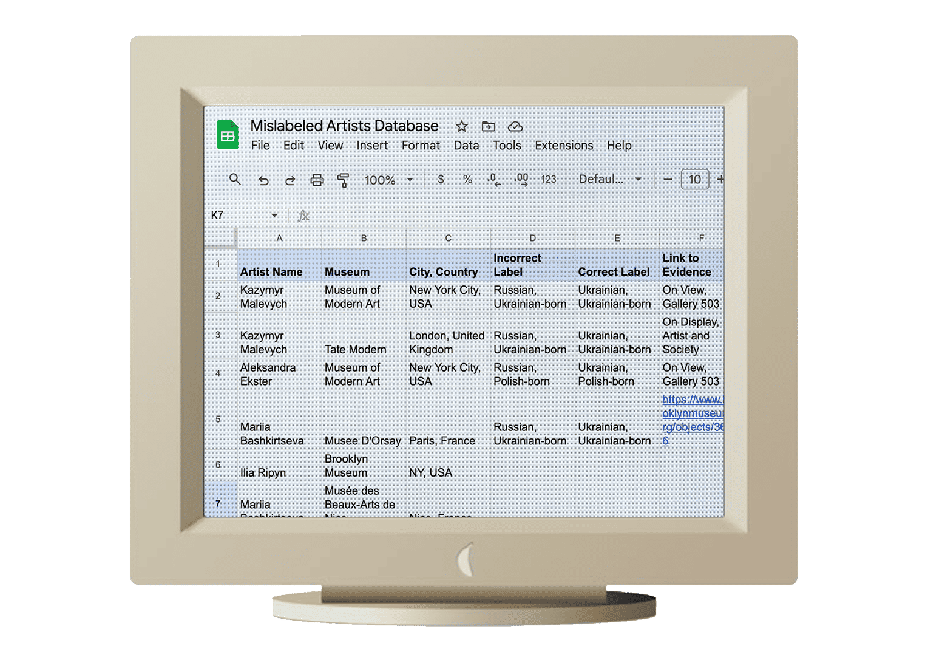928x663 pixels.
Task: Click the select-all corner box
Action: tap(219, 238)
